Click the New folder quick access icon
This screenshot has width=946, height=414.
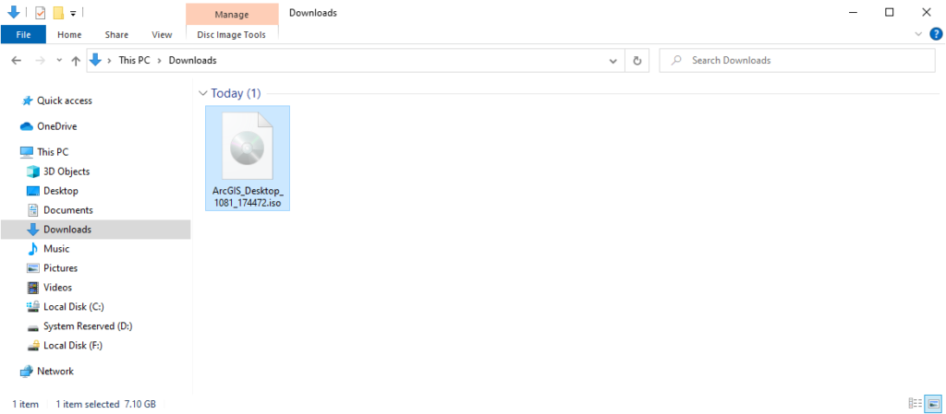pos(58,13)
